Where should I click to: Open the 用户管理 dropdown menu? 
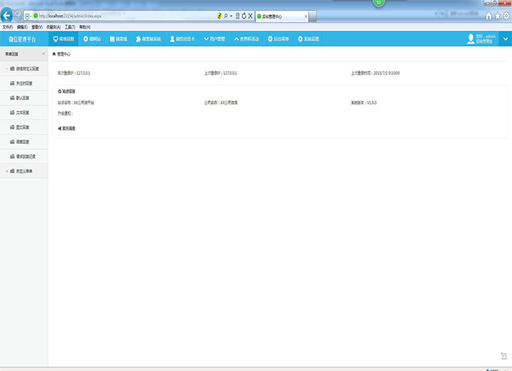[x=214, y=39]
